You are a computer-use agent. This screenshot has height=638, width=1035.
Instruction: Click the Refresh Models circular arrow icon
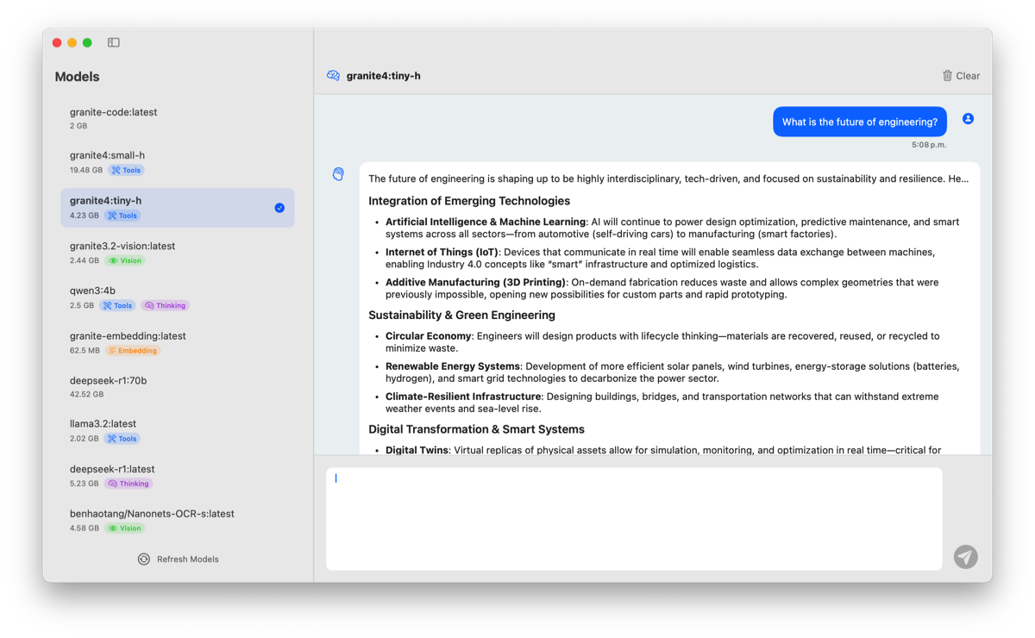pyautogui.click(x=144, y=560)
